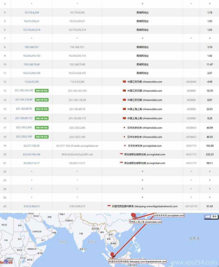The image size is (219, 267).
Task: Switch map to 混合 hybrid view
Action: 214,217
